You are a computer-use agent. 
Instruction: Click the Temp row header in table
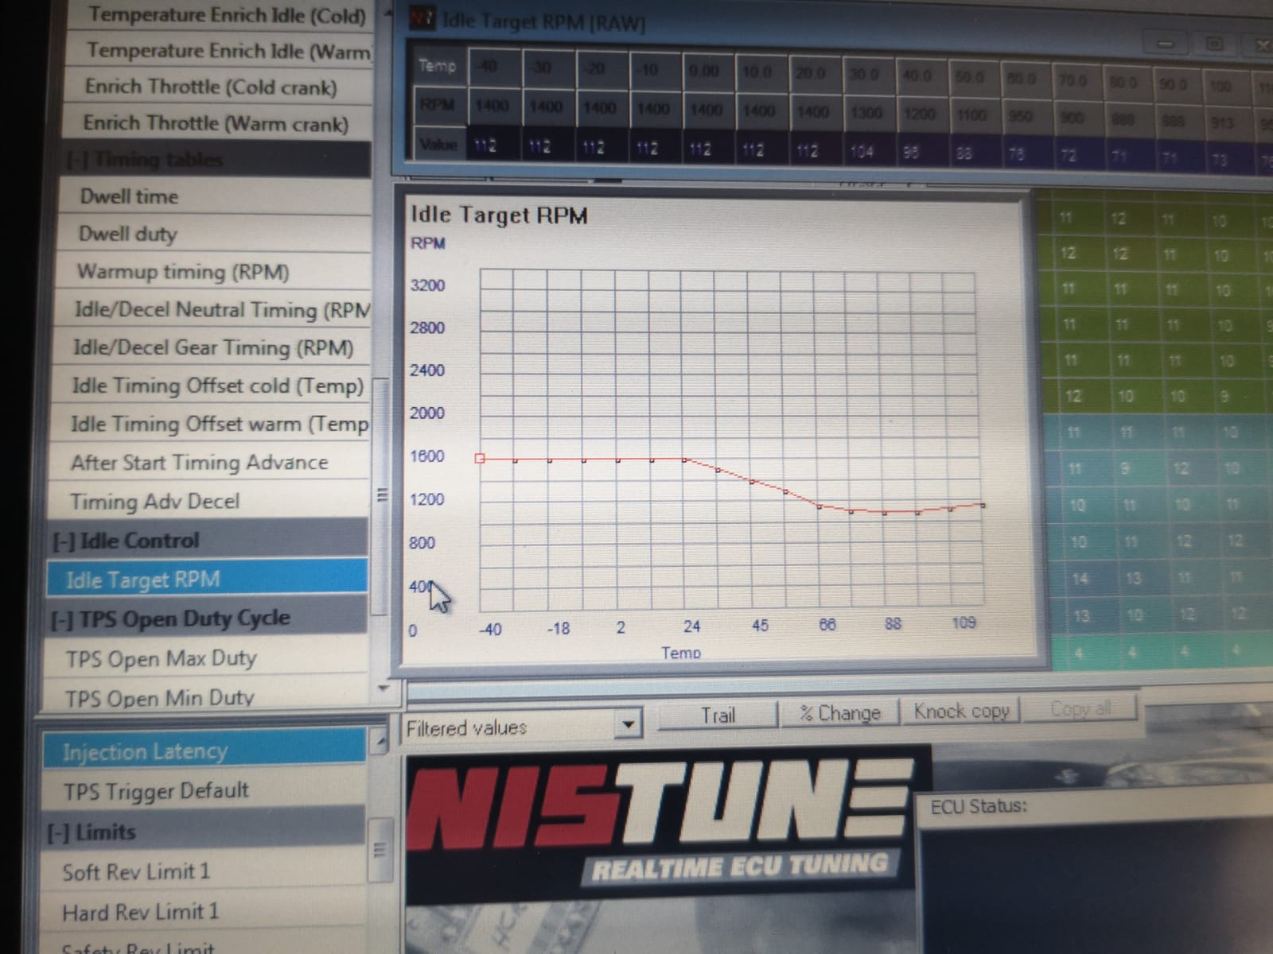pos(438,66)
